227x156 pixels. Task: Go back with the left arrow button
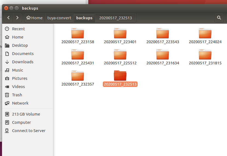[8, 18]
